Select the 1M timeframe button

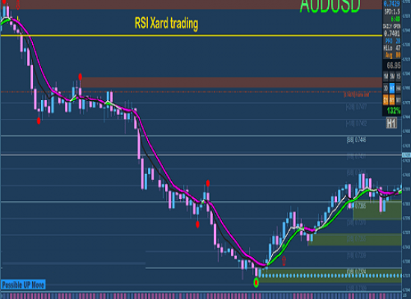(x=386, y=76)
